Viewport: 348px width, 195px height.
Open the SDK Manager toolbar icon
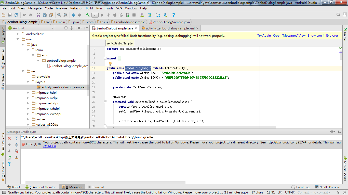click(x=166, y=15)
